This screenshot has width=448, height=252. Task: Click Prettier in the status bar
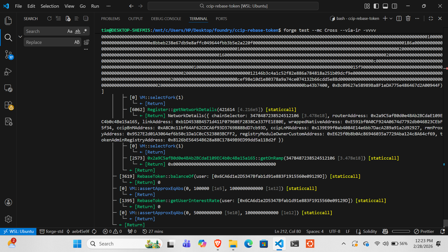point(425,231)
